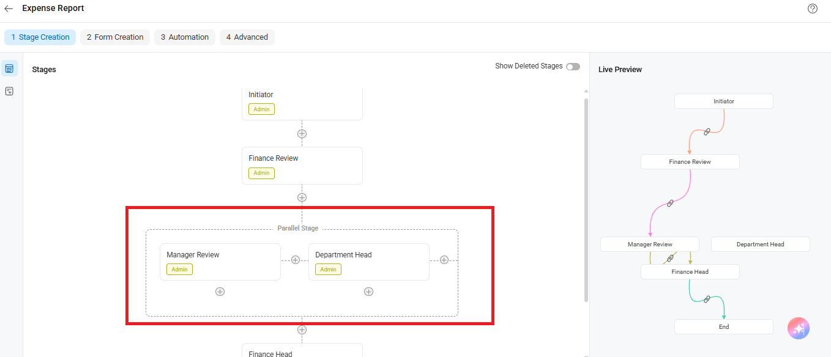The height and width of the screenshot is (357, 831).
Task: Select the Department Head stage card
Action: pyautogui.click(x=369, y=262)
